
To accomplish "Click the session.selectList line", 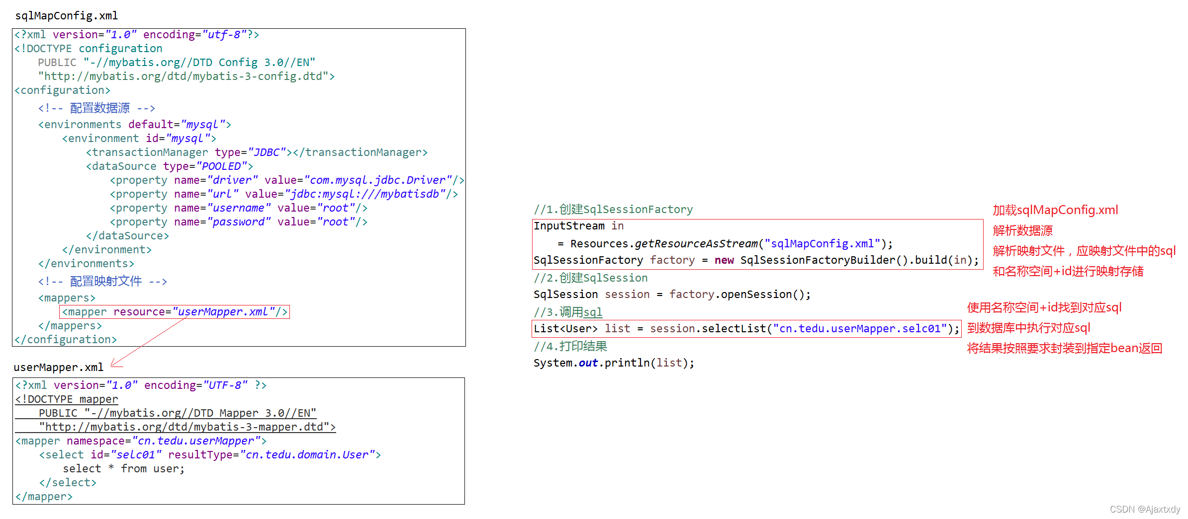I will click(x=746, y=329).
